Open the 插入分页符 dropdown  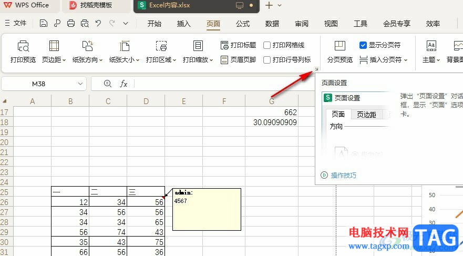[383, 60]
